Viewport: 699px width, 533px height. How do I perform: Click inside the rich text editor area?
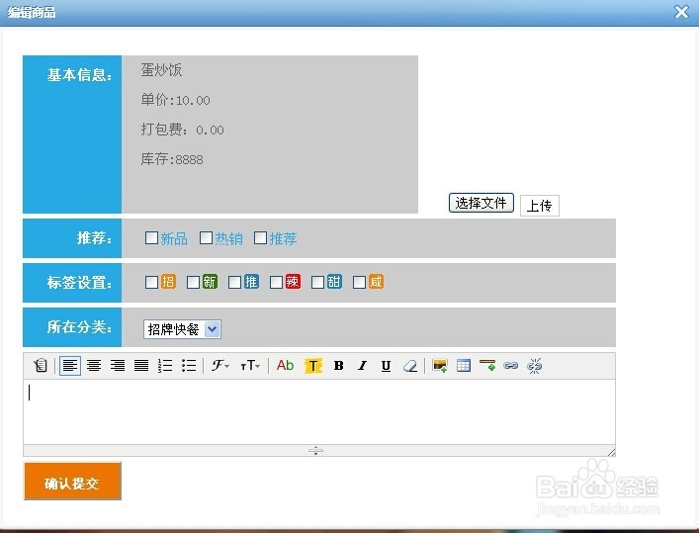(319, 411)
